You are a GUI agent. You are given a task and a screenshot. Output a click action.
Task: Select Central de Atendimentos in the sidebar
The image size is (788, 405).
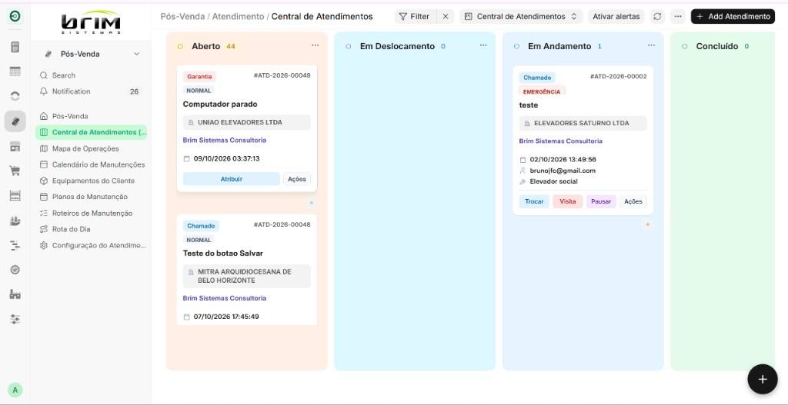[x=91, y=132]
